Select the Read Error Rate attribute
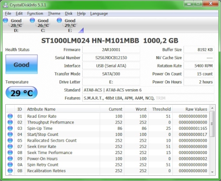The image size is (221, 181). click(42, 116)
